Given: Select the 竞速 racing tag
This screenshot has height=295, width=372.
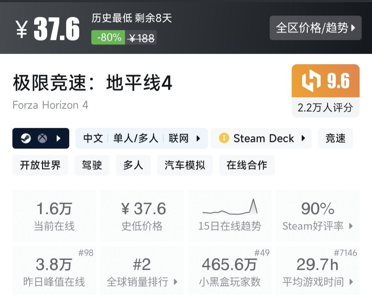Looking at the screenshot, I should [335, 139].
